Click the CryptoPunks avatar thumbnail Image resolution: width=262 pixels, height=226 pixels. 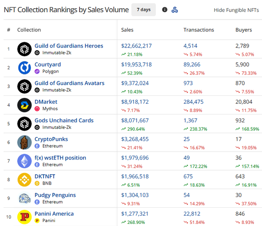[24, 142]
